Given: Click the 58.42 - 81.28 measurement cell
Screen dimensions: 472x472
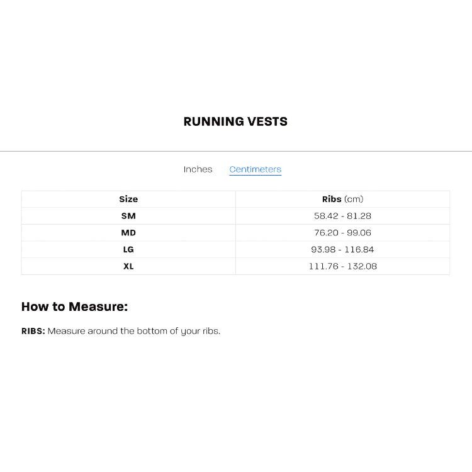Looking at the screenshot, I should pyautogui.click(x=342, y=216).
